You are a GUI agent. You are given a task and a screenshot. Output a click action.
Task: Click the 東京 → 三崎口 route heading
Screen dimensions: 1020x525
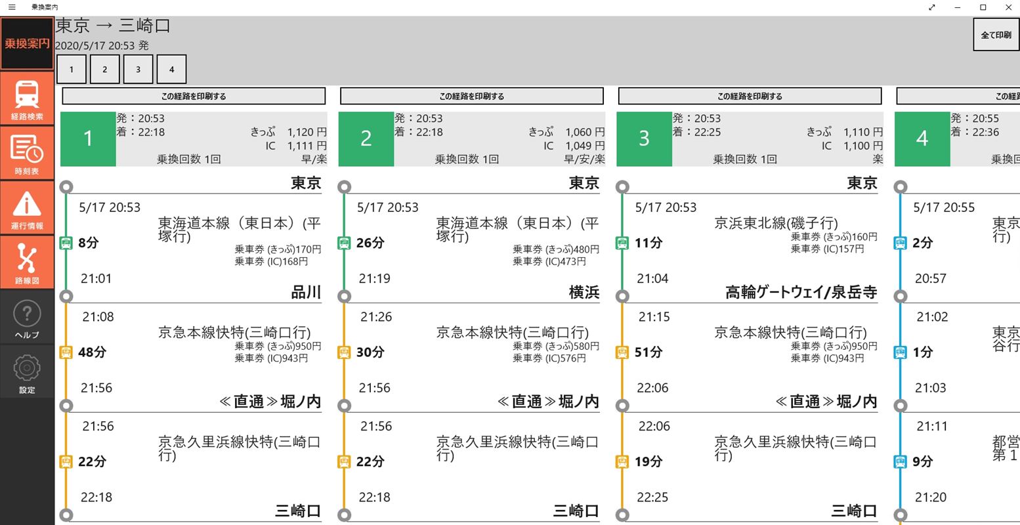tap(113, 26)
